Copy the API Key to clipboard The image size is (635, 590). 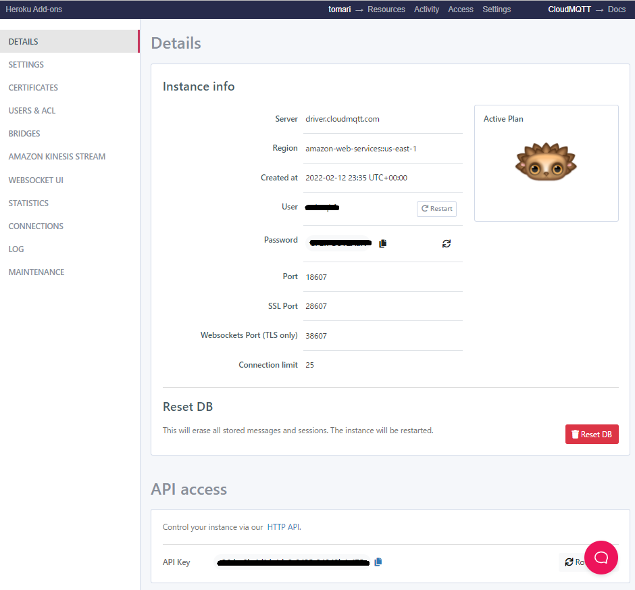pos(378,562)
